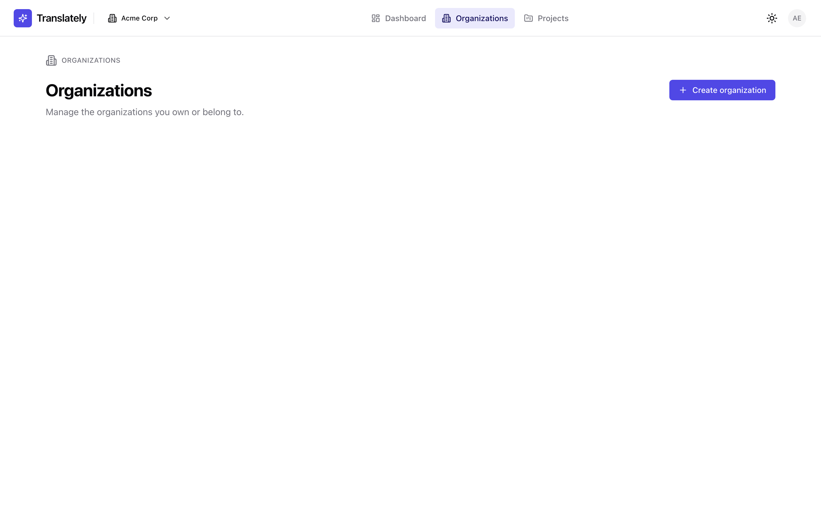This screenshot has width=821, height=513.
Task: Toggle the Organizations navigation highlight
Action: (475, 18)
